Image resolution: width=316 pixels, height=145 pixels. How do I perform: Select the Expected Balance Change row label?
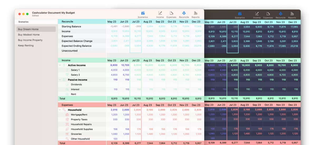77,41
